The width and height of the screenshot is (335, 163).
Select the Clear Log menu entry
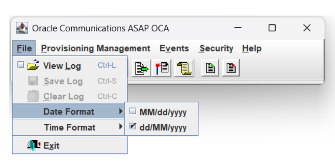click(70, 96)
